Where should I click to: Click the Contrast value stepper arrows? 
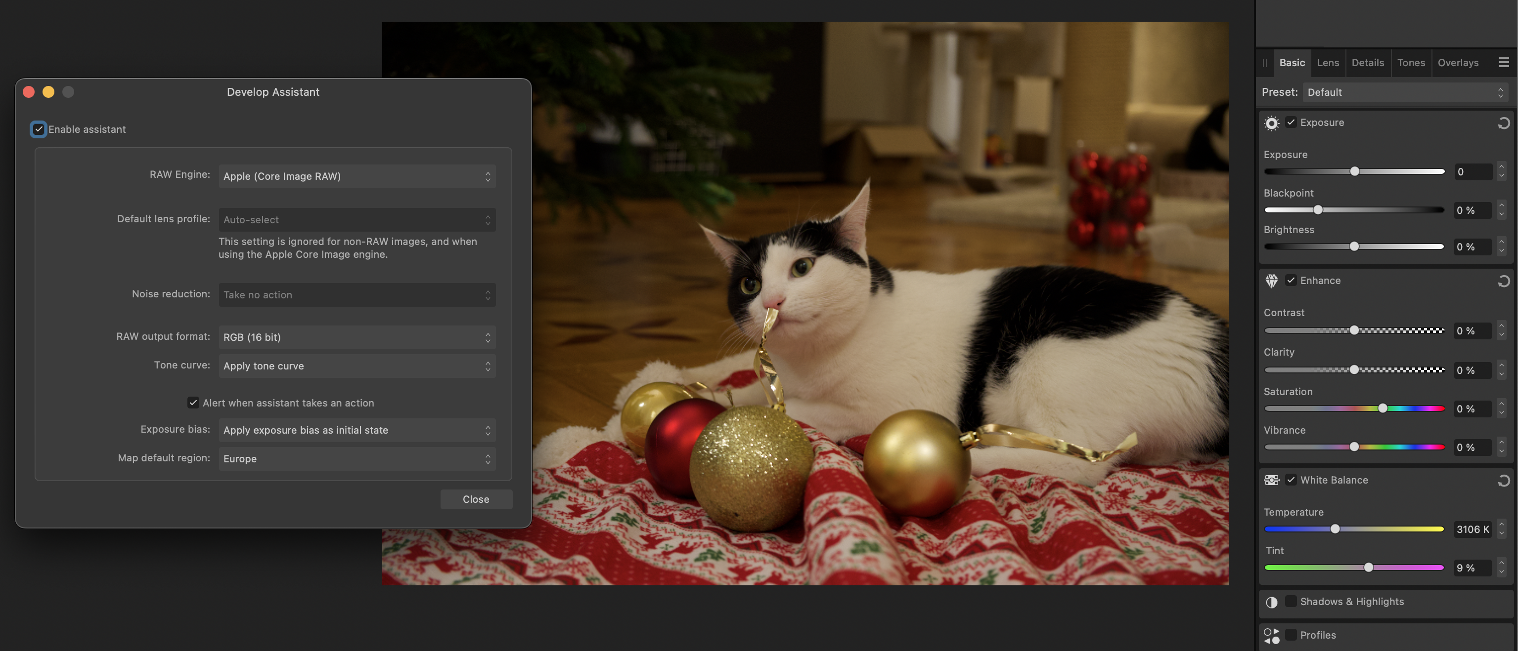click(x=1502, y=331)
